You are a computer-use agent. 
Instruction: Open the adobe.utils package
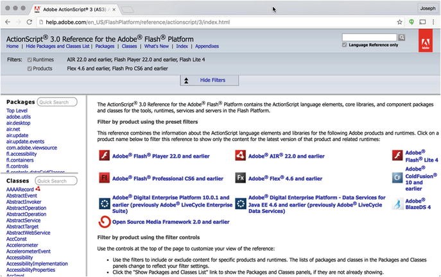[19, 117]
